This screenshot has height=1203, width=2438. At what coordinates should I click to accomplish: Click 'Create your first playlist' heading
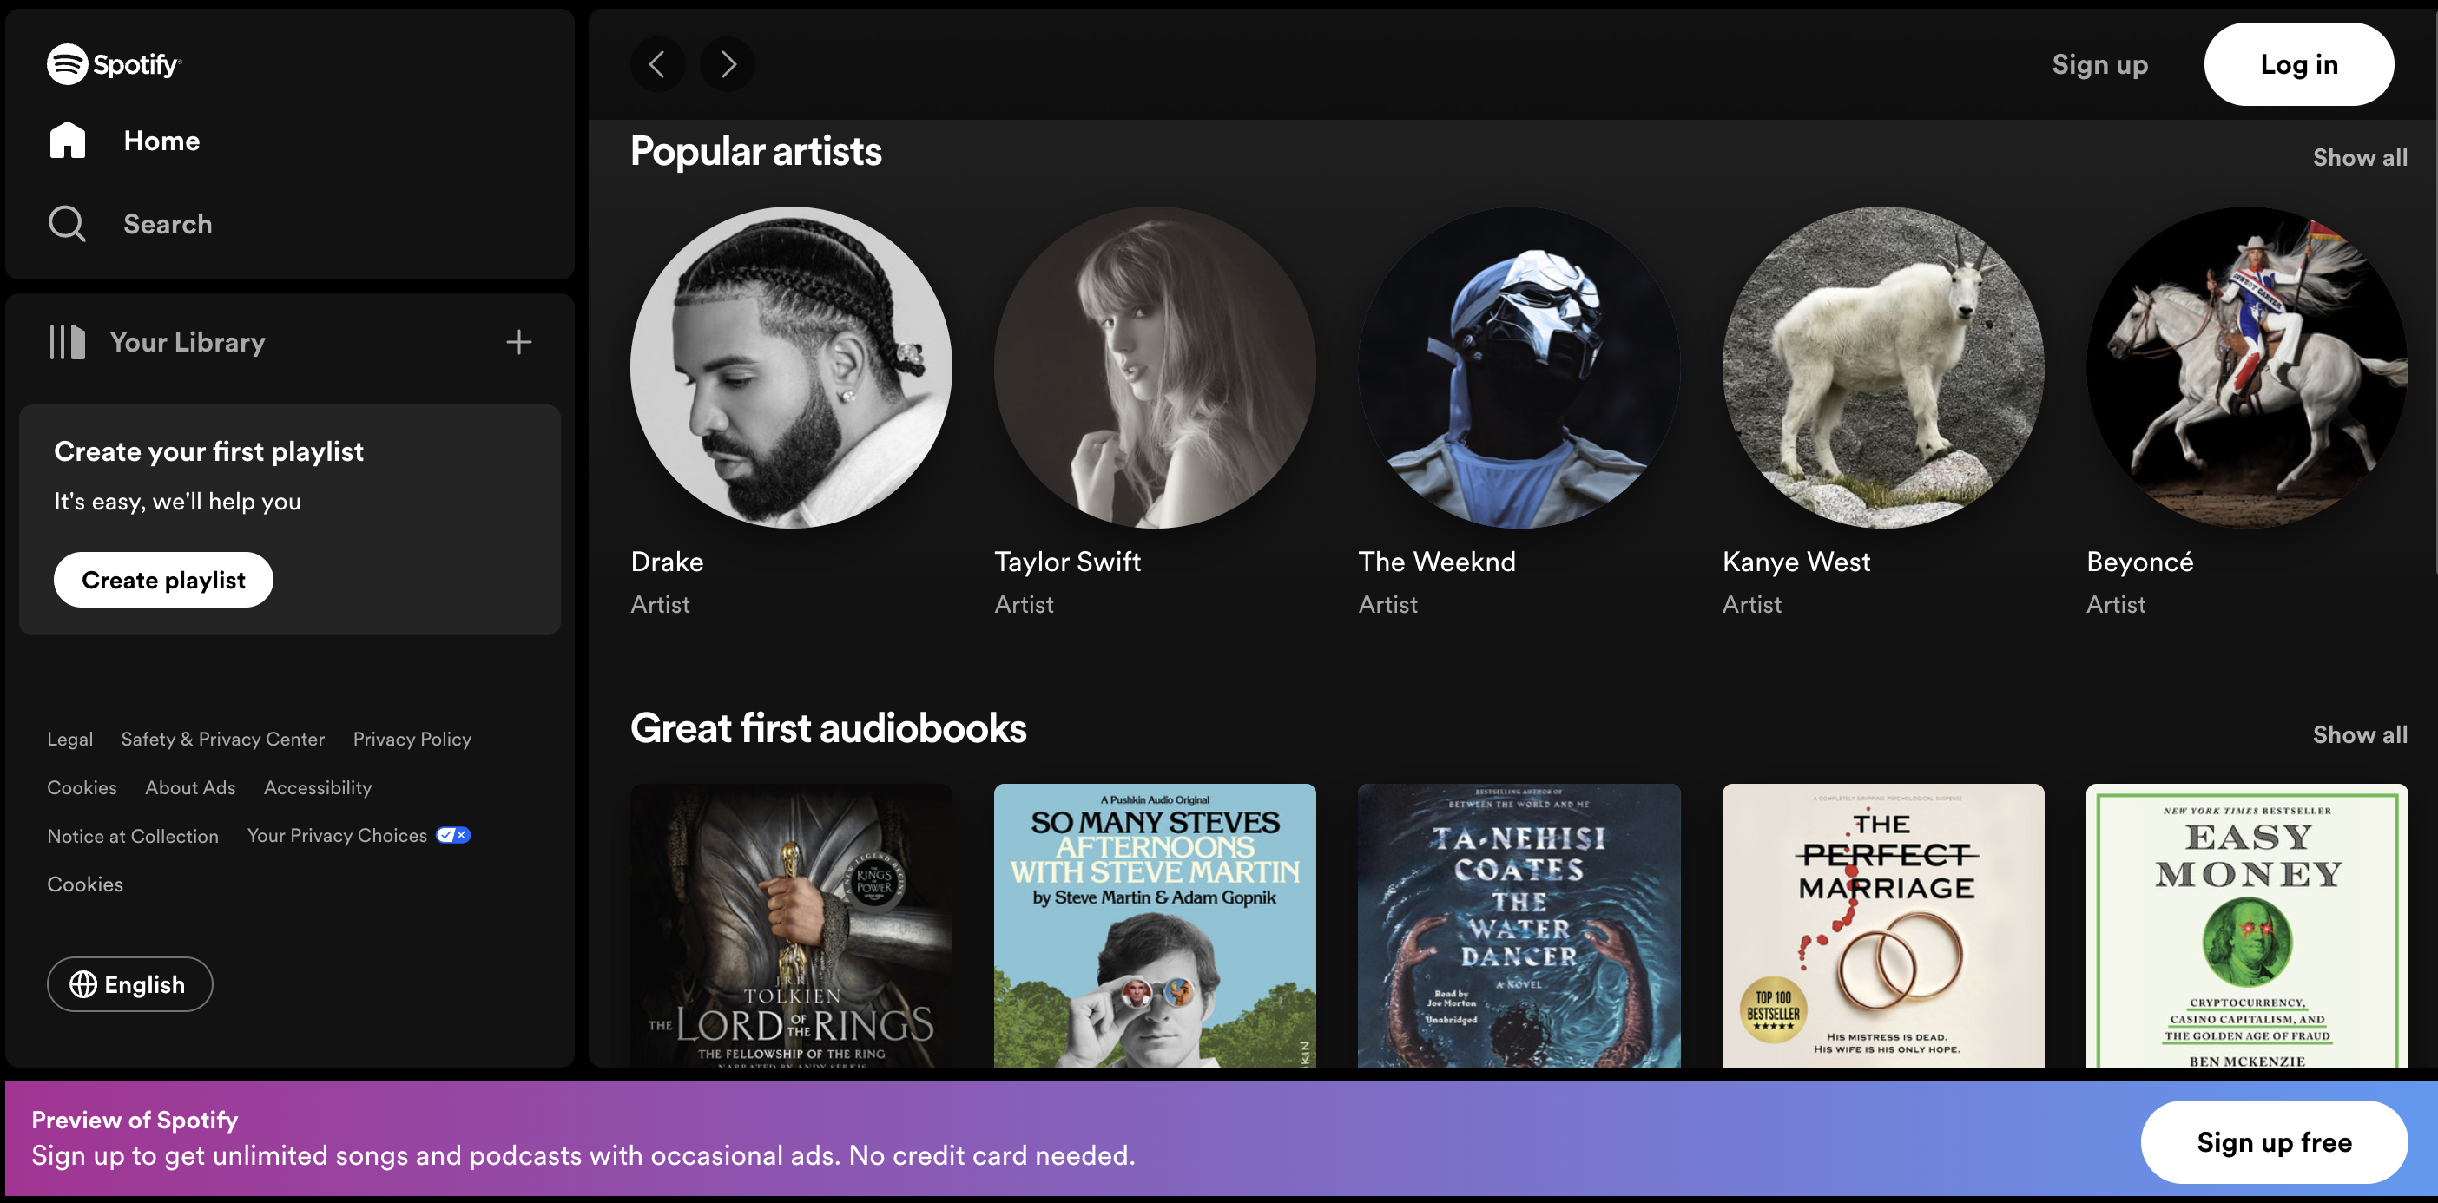(x=209, y=451)
